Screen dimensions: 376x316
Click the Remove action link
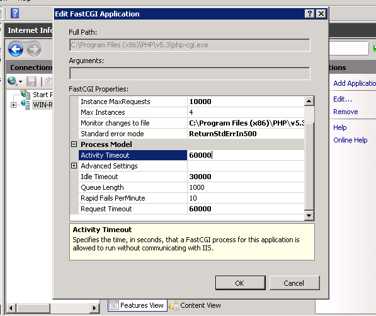[346, 112]
